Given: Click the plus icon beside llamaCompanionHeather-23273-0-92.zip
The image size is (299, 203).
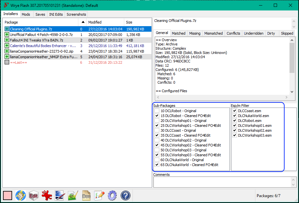Looking at the screenshot, I should click(7, 51).
